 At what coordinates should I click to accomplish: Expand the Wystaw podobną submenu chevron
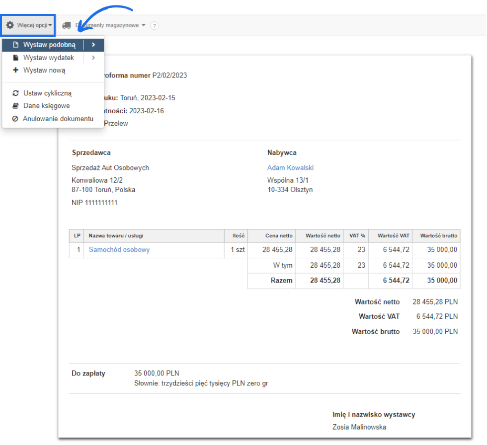tap(93, 45)
